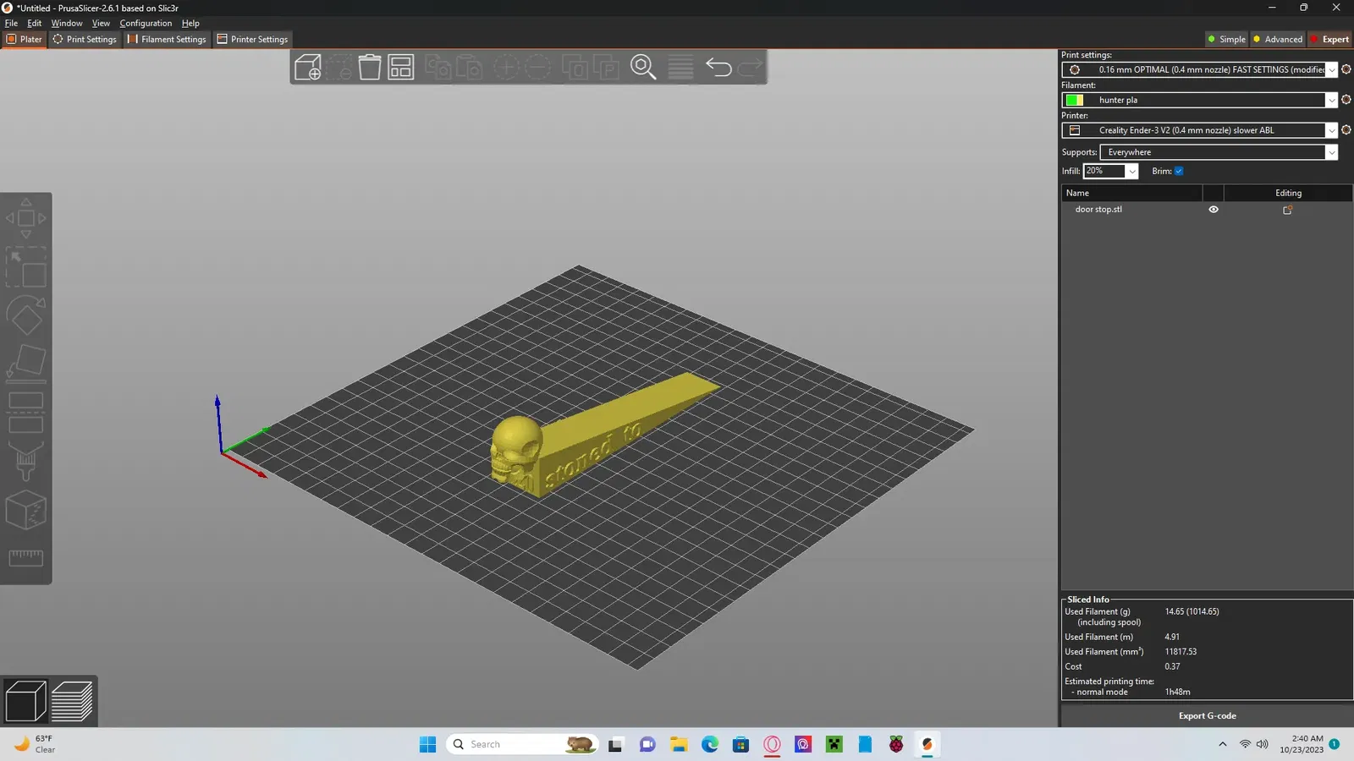Click the Delete all trash icon
The height and width of the screenshot is (761, 1354).
[x=370, y=67]
